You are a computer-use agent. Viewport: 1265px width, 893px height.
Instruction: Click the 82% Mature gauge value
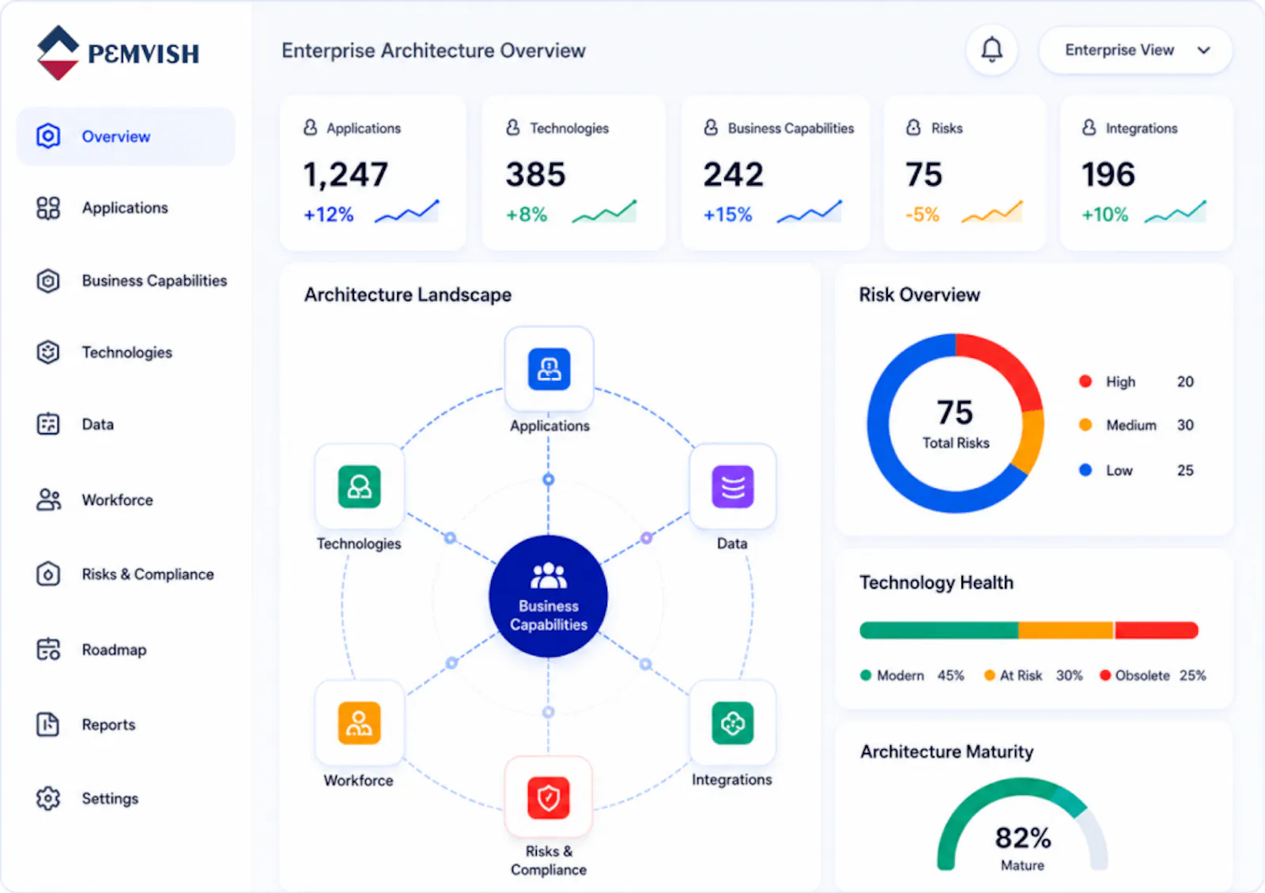click(x=1023, y=838)
